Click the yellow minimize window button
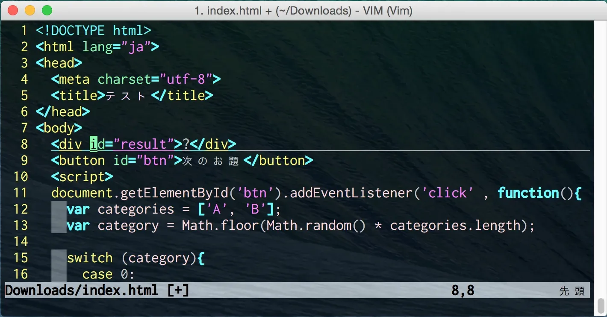 pos(30,10)
